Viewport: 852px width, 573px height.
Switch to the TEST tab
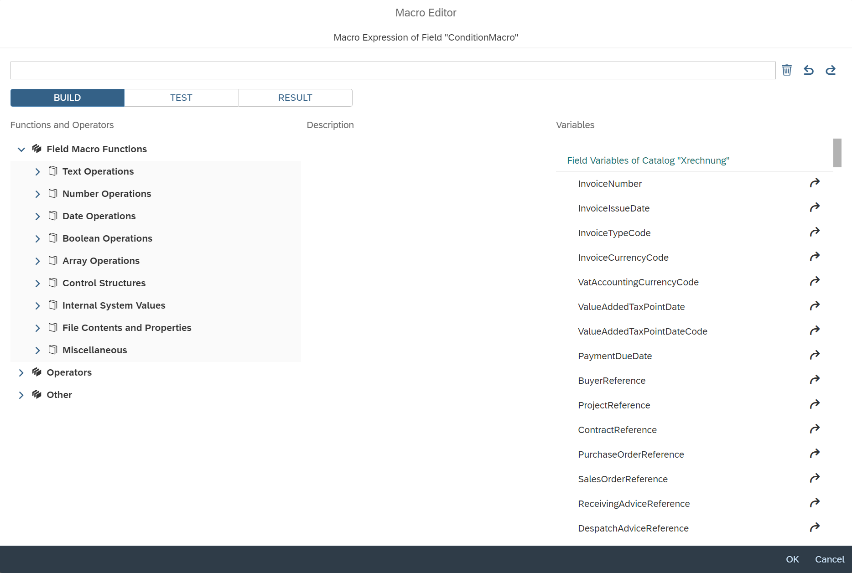pos(181,98)
